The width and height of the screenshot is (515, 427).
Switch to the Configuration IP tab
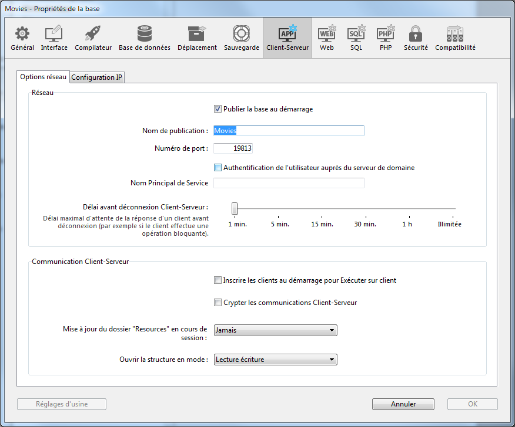click(97, 77)
